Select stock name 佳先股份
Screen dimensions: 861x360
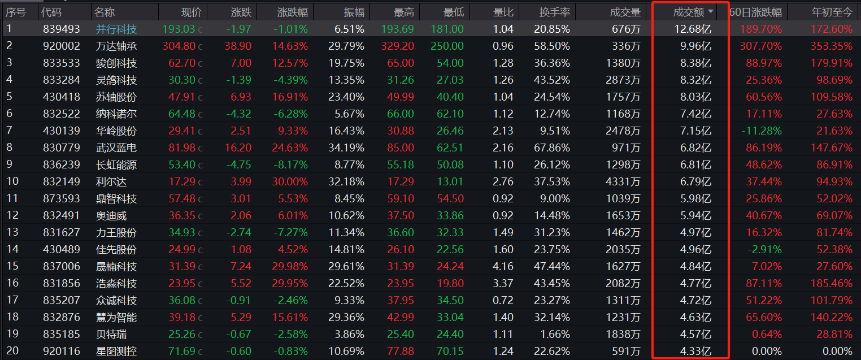tap(116, 249)
